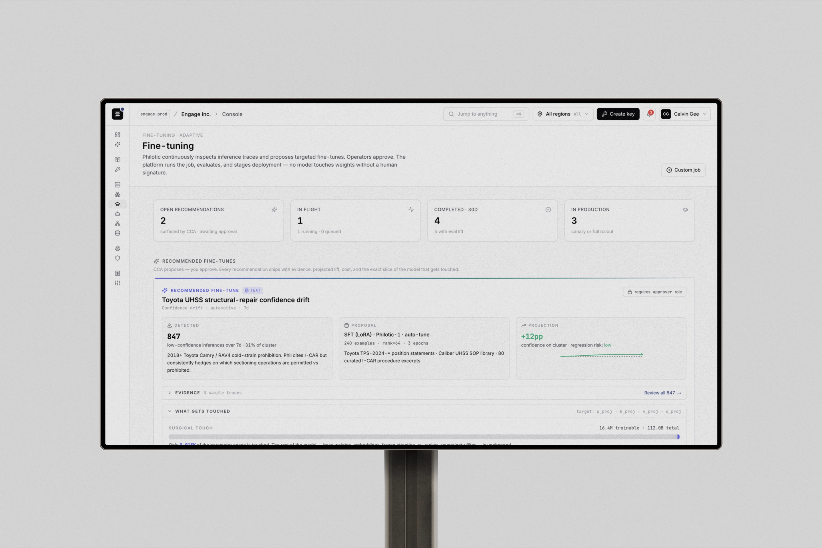This screenshot has width=822, height=548.
Task: Click the graduation cap icon in In Production card
Action: point(685,210)
